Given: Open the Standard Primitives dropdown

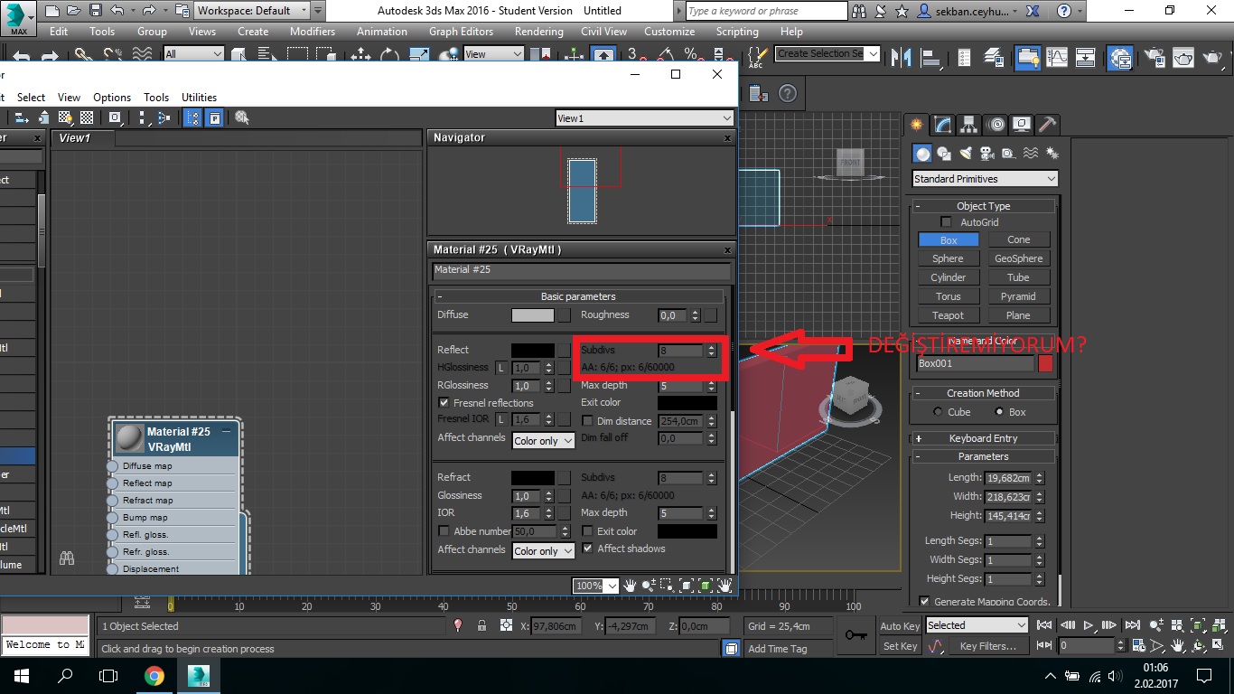Looking at the screenshot, I should [985, 179].
